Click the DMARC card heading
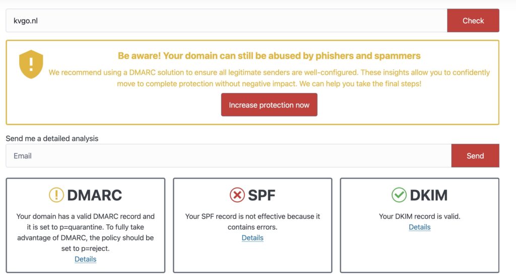The width and height of the screenshot is (516, 279). (x=94, y=195)
